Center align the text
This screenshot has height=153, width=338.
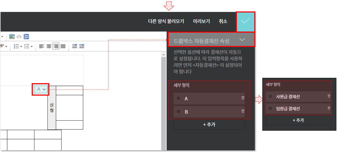[x=49, y=46]
